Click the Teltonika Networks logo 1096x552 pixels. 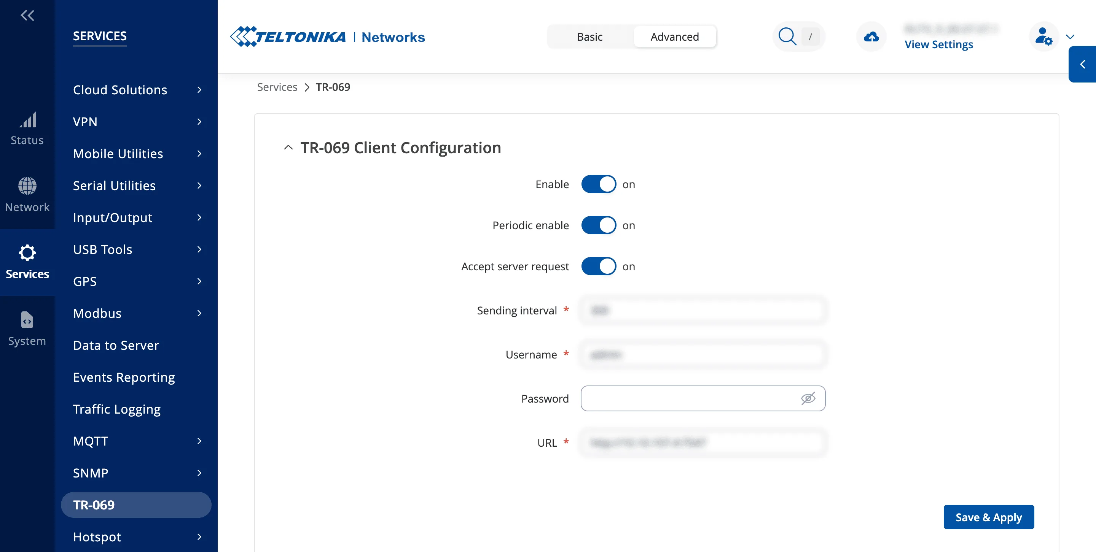pos(327,37)
